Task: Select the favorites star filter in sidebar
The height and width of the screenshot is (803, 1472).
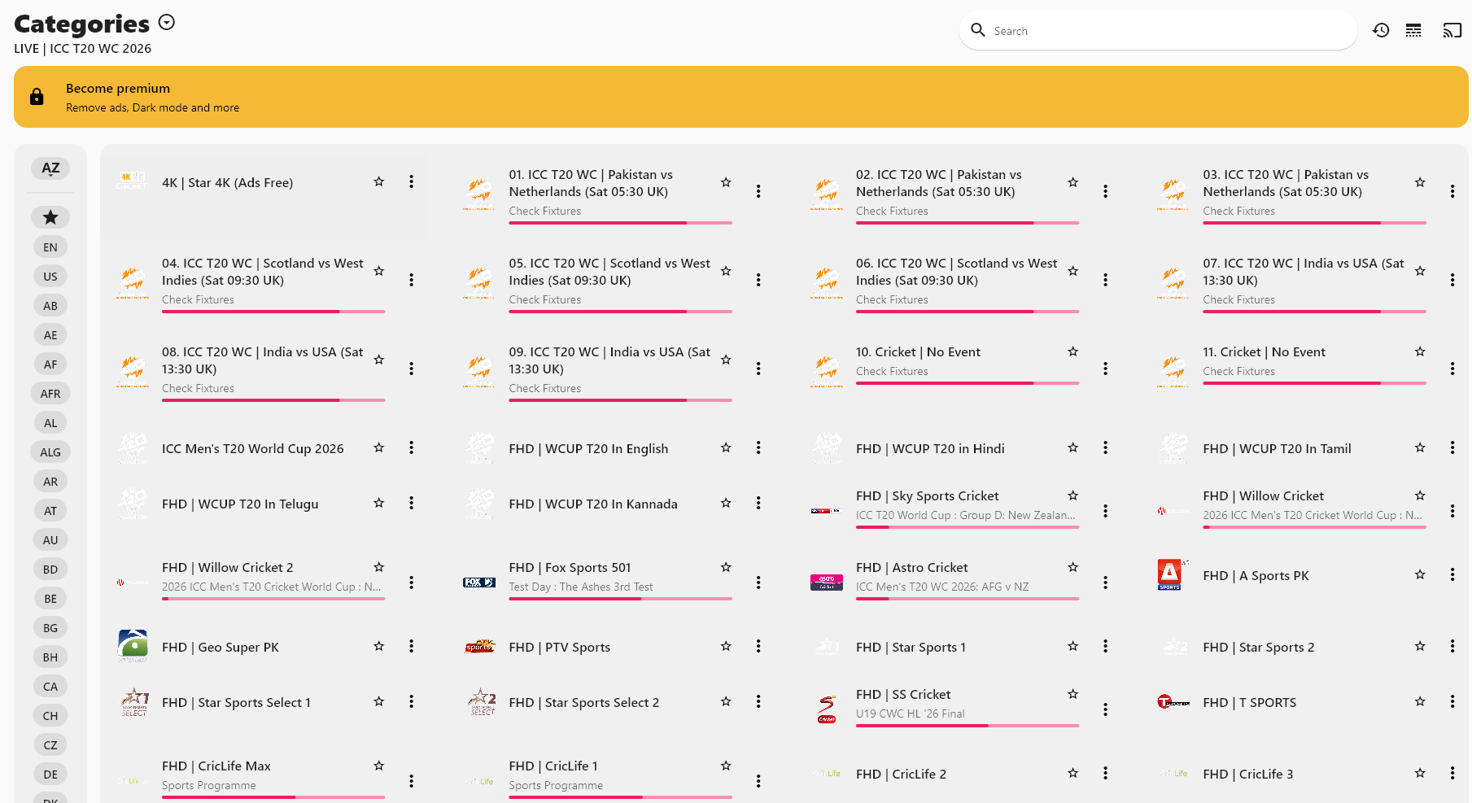Action: 50,217
